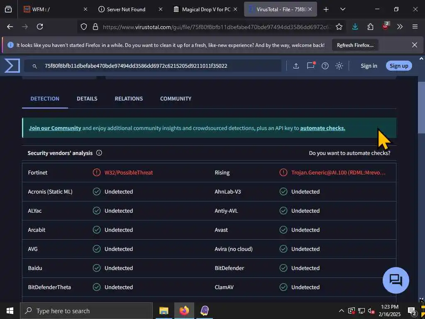
Task: Open File Explorer from the taskbar
Action: coord(164,311)
